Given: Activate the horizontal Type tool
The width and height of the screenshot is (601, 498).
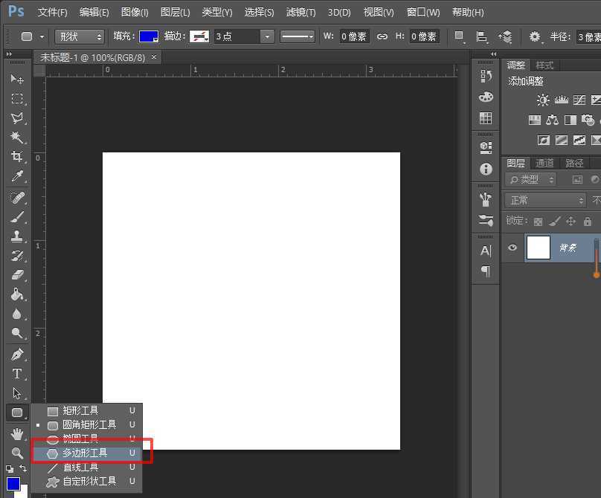Looking at the screenshot, I should pos(17,374).
